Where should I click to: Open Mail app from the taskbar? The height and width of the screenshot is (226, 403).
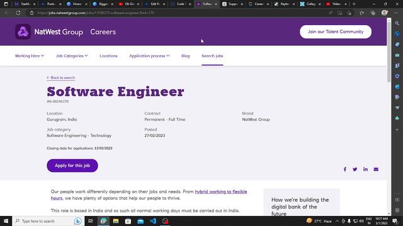[x=140, y=221]
